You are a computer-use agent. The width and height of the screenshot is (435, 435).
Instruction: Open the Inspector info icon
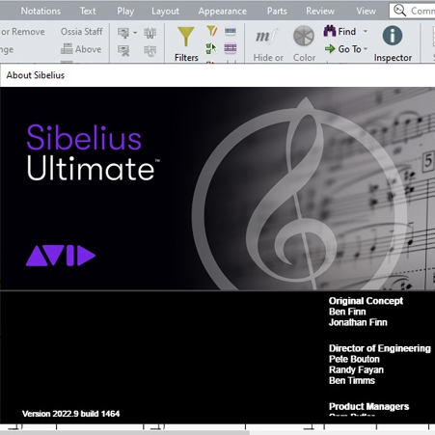(393, 36)
